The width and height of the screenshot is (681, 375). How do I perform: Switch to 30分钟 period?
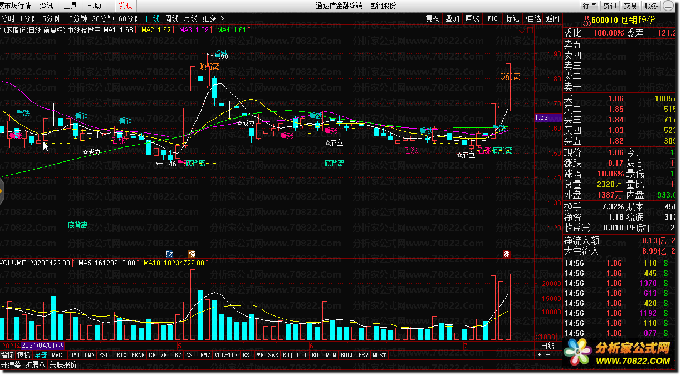tap(103, 18)
